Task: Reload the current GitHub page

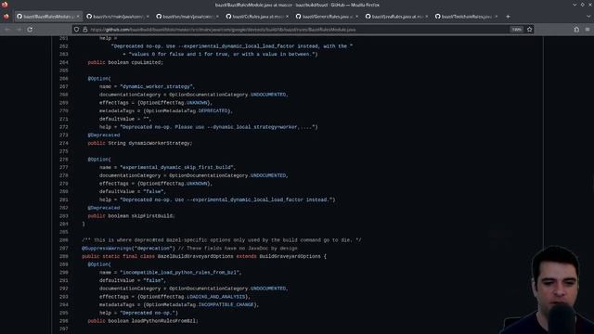Action: [x=30, y=29]
